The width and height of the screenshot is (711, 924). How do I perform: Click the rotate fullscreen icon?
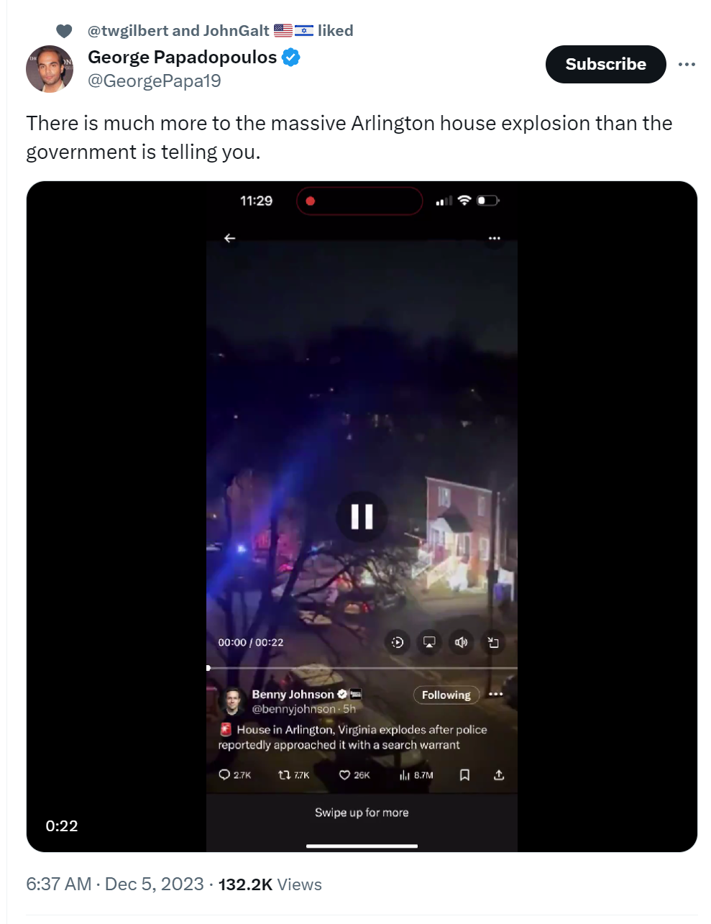coord(493,642)
